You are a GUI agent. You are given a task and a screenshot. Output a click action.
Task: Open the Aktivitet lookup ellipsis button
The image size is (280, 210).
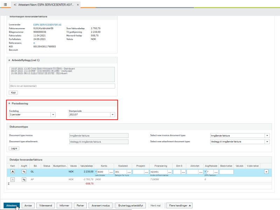[x=201, y=172]
